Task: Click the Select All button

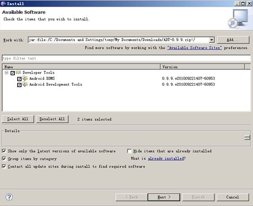Action: (18, 119)
